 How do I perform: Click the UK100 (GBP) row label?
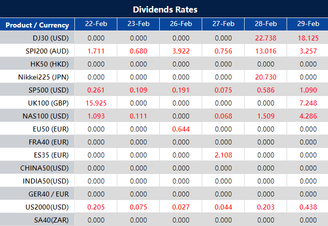pyautogui.click(x=48, y=103)
